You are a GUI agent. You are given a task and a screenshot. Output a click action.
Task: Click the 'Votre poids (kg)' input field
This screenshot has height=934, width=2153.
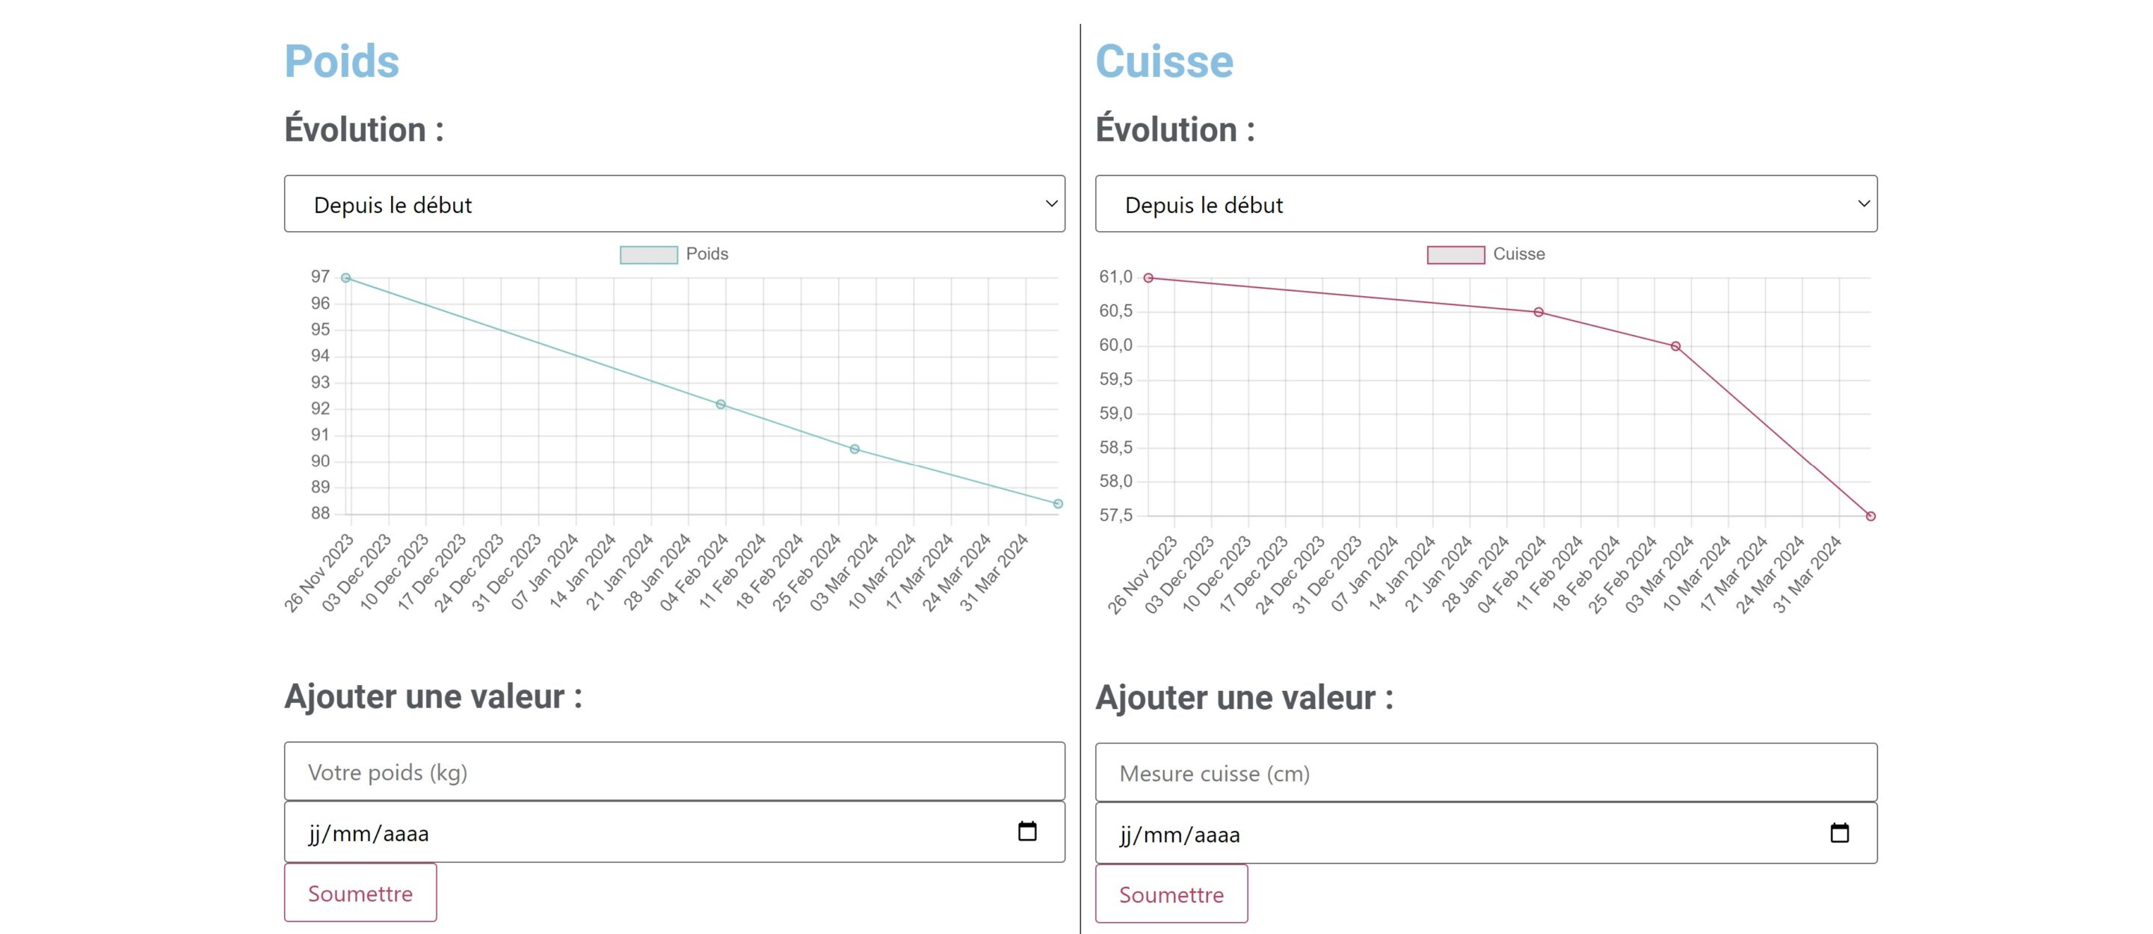pyautogui.click(x=674, y=771)
